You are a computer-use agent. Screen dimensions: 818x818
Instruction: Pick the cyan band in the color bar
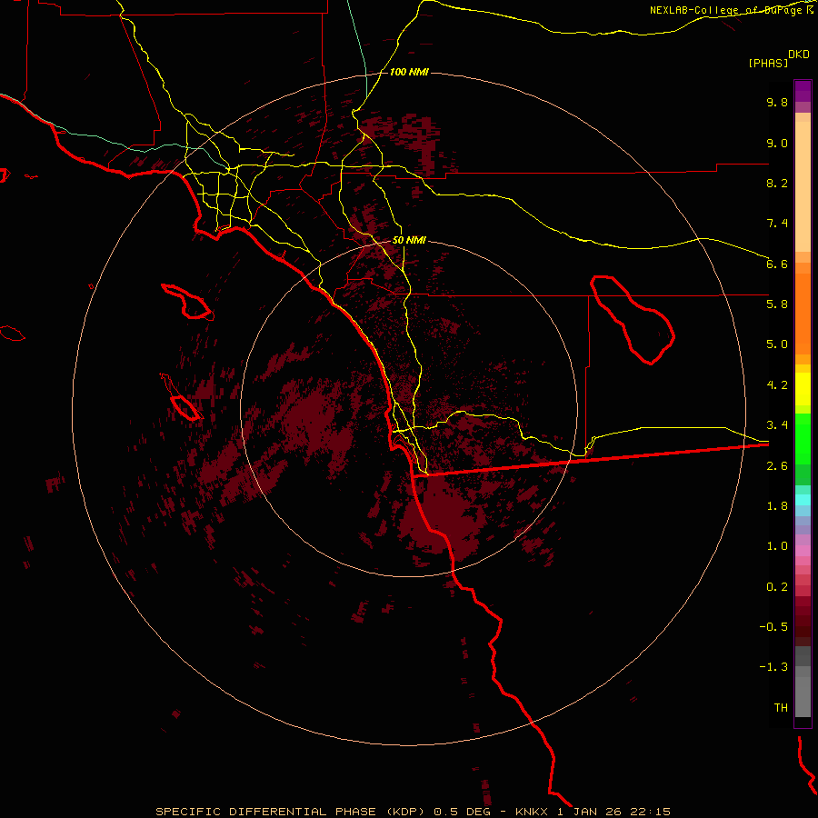click(x=803, y=500)
